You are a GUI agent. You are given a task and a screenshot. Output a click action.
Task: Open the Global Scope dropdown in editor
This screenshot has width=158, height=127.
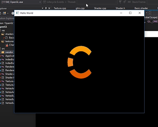(151, 17)
